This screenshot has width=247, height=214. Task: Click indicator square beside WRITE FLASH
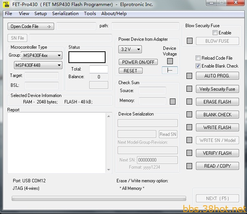(x=189, y=127)
